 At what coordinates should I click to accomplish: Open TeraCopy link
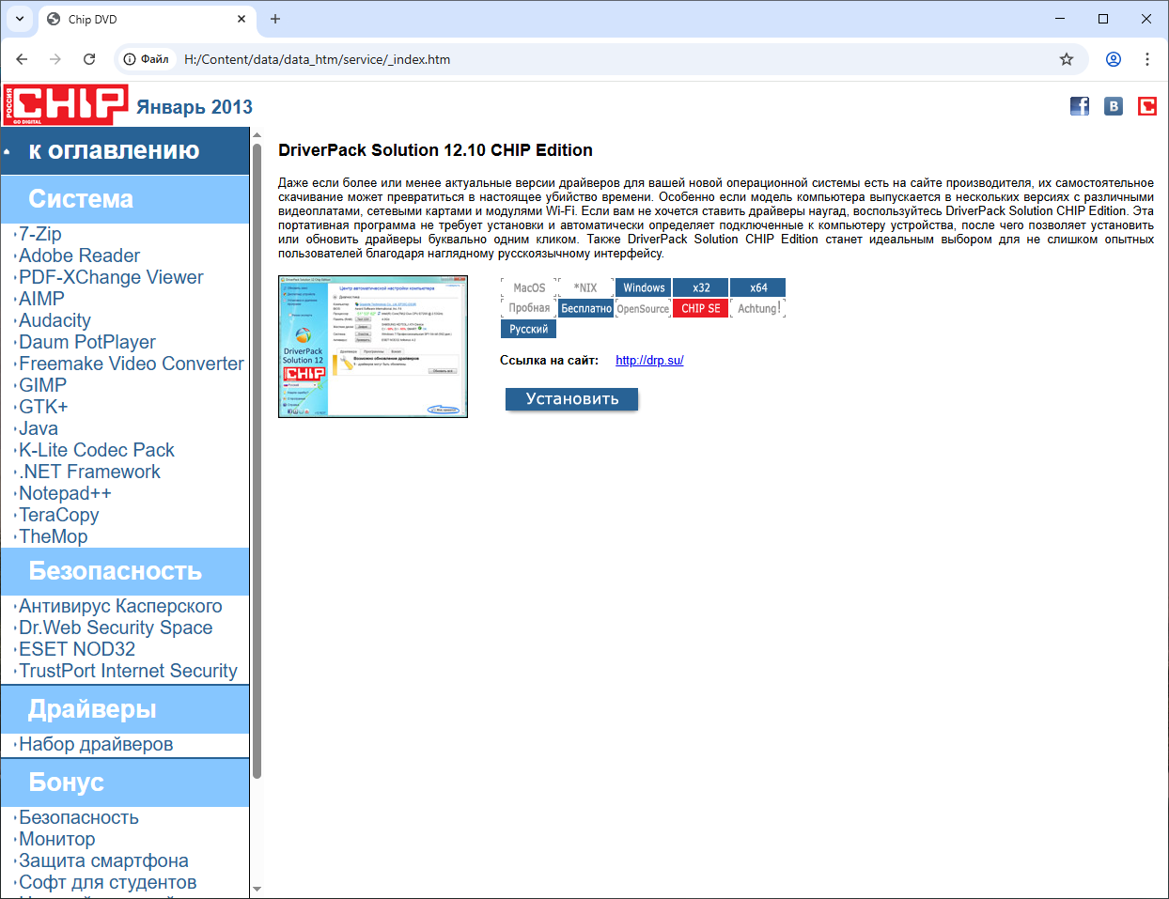click(59, 515)
